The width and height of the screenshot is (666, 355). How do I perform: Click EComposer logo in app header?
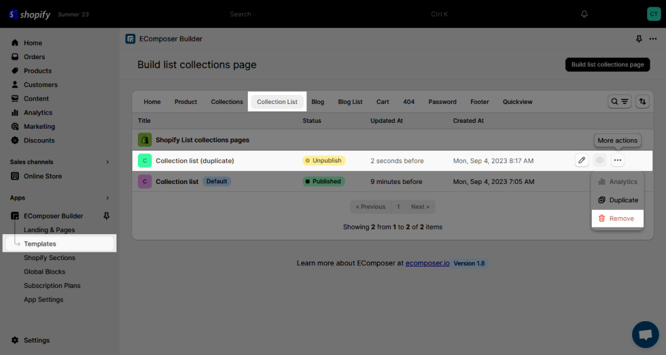[x=130, y=39]
